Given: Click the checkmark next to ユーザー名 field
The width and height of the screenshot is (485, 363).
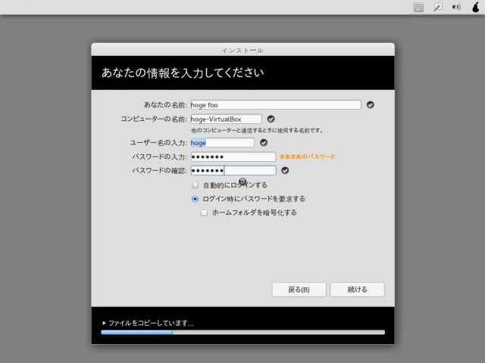Looking at the screenshot, I should 264,142.
